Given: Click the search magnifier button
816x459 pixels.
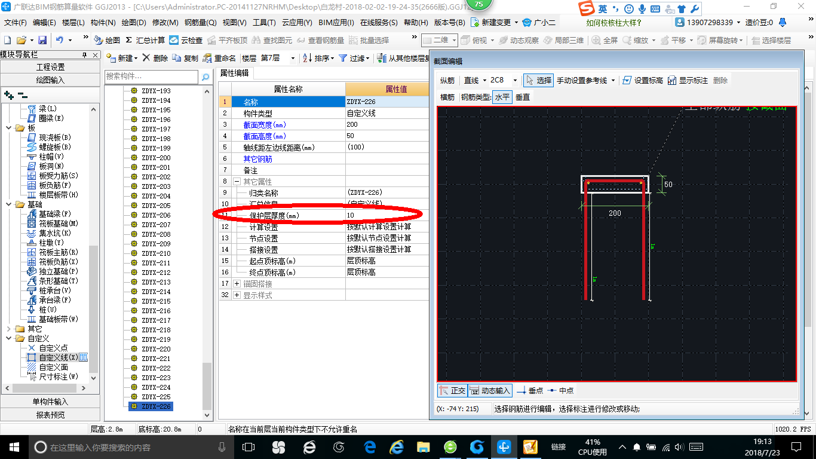Looking at the screenshot, I should (x=205, y=76).
